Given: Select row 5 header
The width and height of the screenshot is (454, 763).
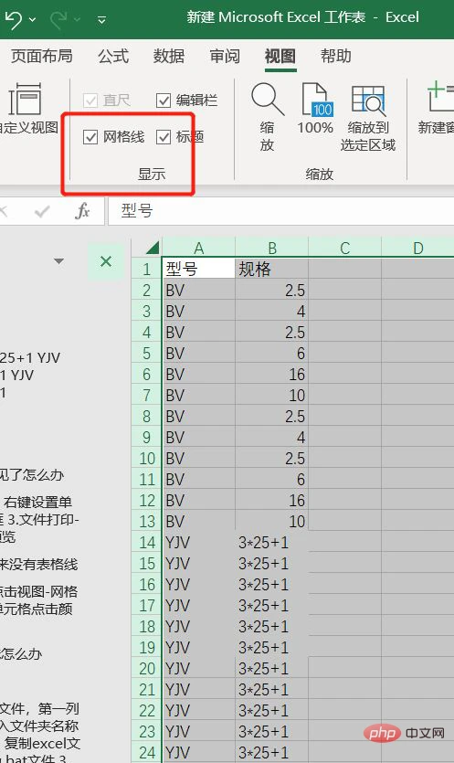Looking at the screenshot, I should click(x=146, y=354).
